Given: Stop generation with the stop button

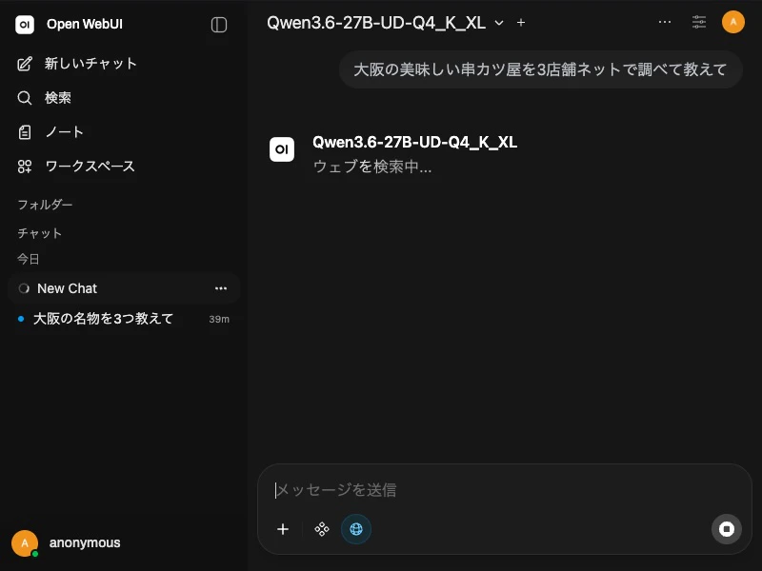Looking at the screenshot, I should (x=727, y=529).
